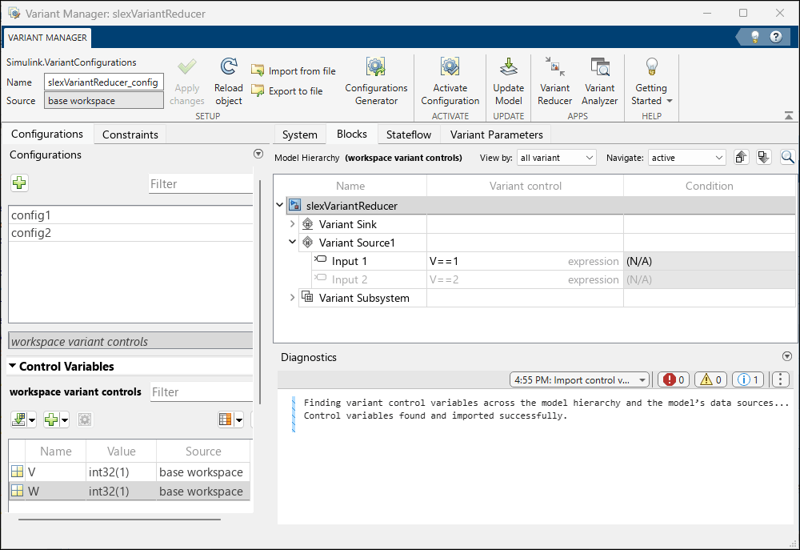800x550 pixels.
Task: Switch to Constraints tab
Action: click(x=130, y=134)
